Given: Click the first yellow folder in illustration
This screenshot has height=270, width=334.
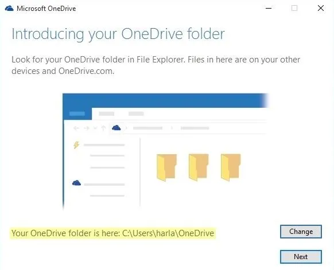Looking at the screenshot, I should (x=166, y=167).
